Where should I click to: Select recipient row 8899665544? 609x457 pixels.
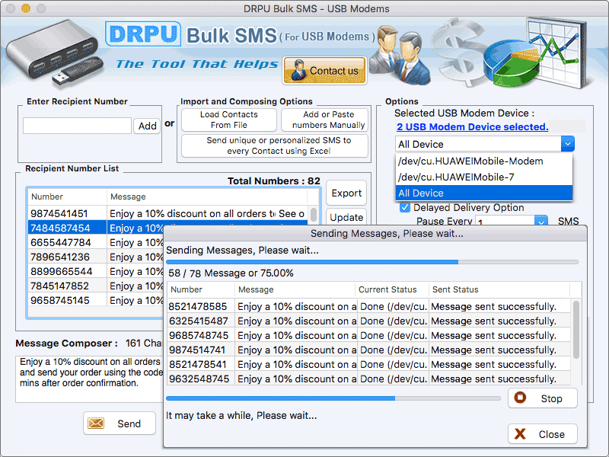pyautogui.click(x=96, y=271)
